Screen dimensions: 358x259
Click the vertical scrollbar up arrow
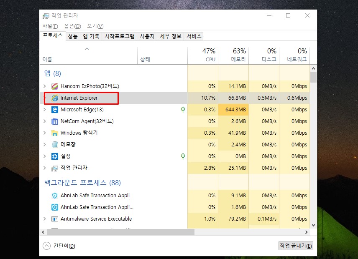(313, 68)
